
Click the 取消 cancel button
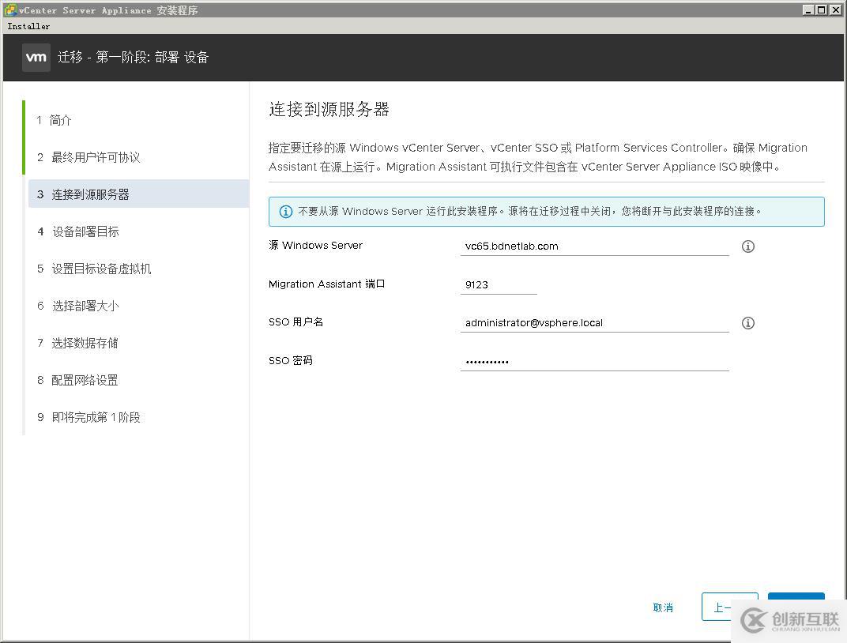[x=663, y=607]
